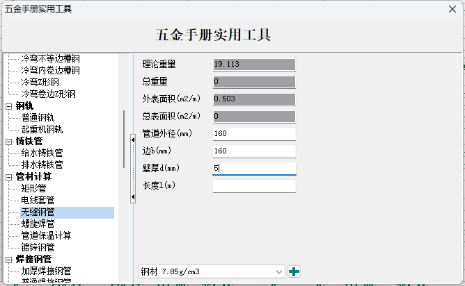Open the 钢材 7.85g/cm3 material dropdown
Image resolution: width=465 pixels, height=286 pixels.
(x=212, y=271)
